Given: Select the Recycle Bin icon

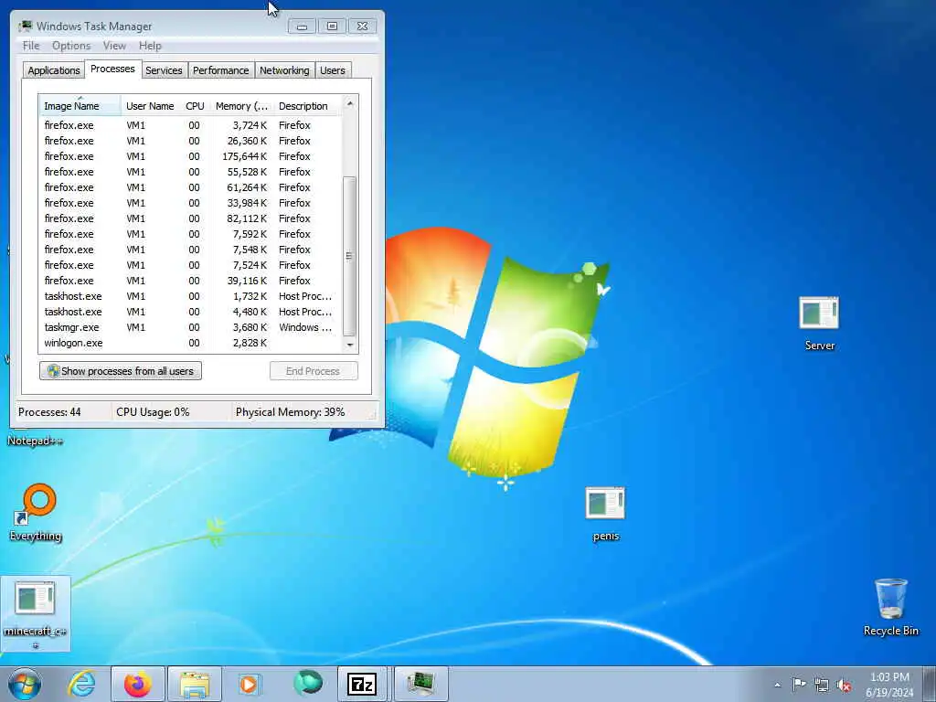Looking at the screenshot, I should pyautogui.click(x=890, y=607).
